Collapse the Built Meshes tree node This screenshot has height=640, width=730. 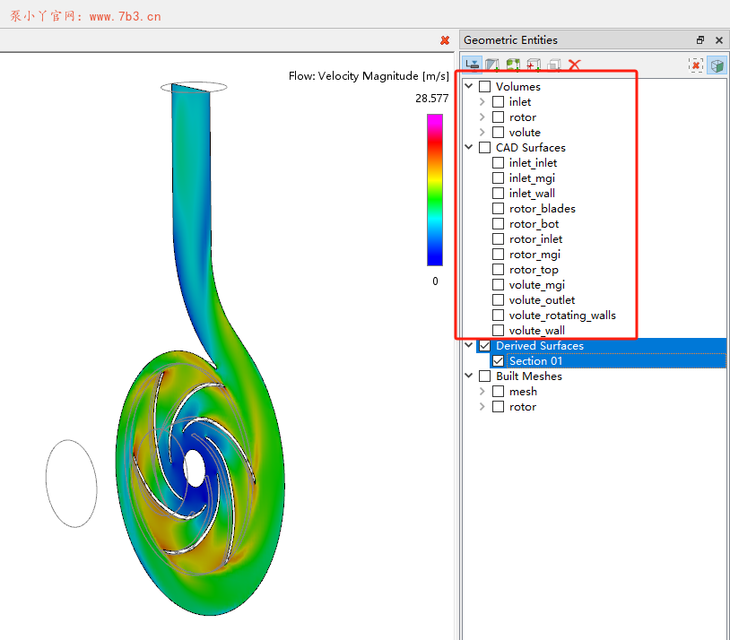click(x=469, y=376)
